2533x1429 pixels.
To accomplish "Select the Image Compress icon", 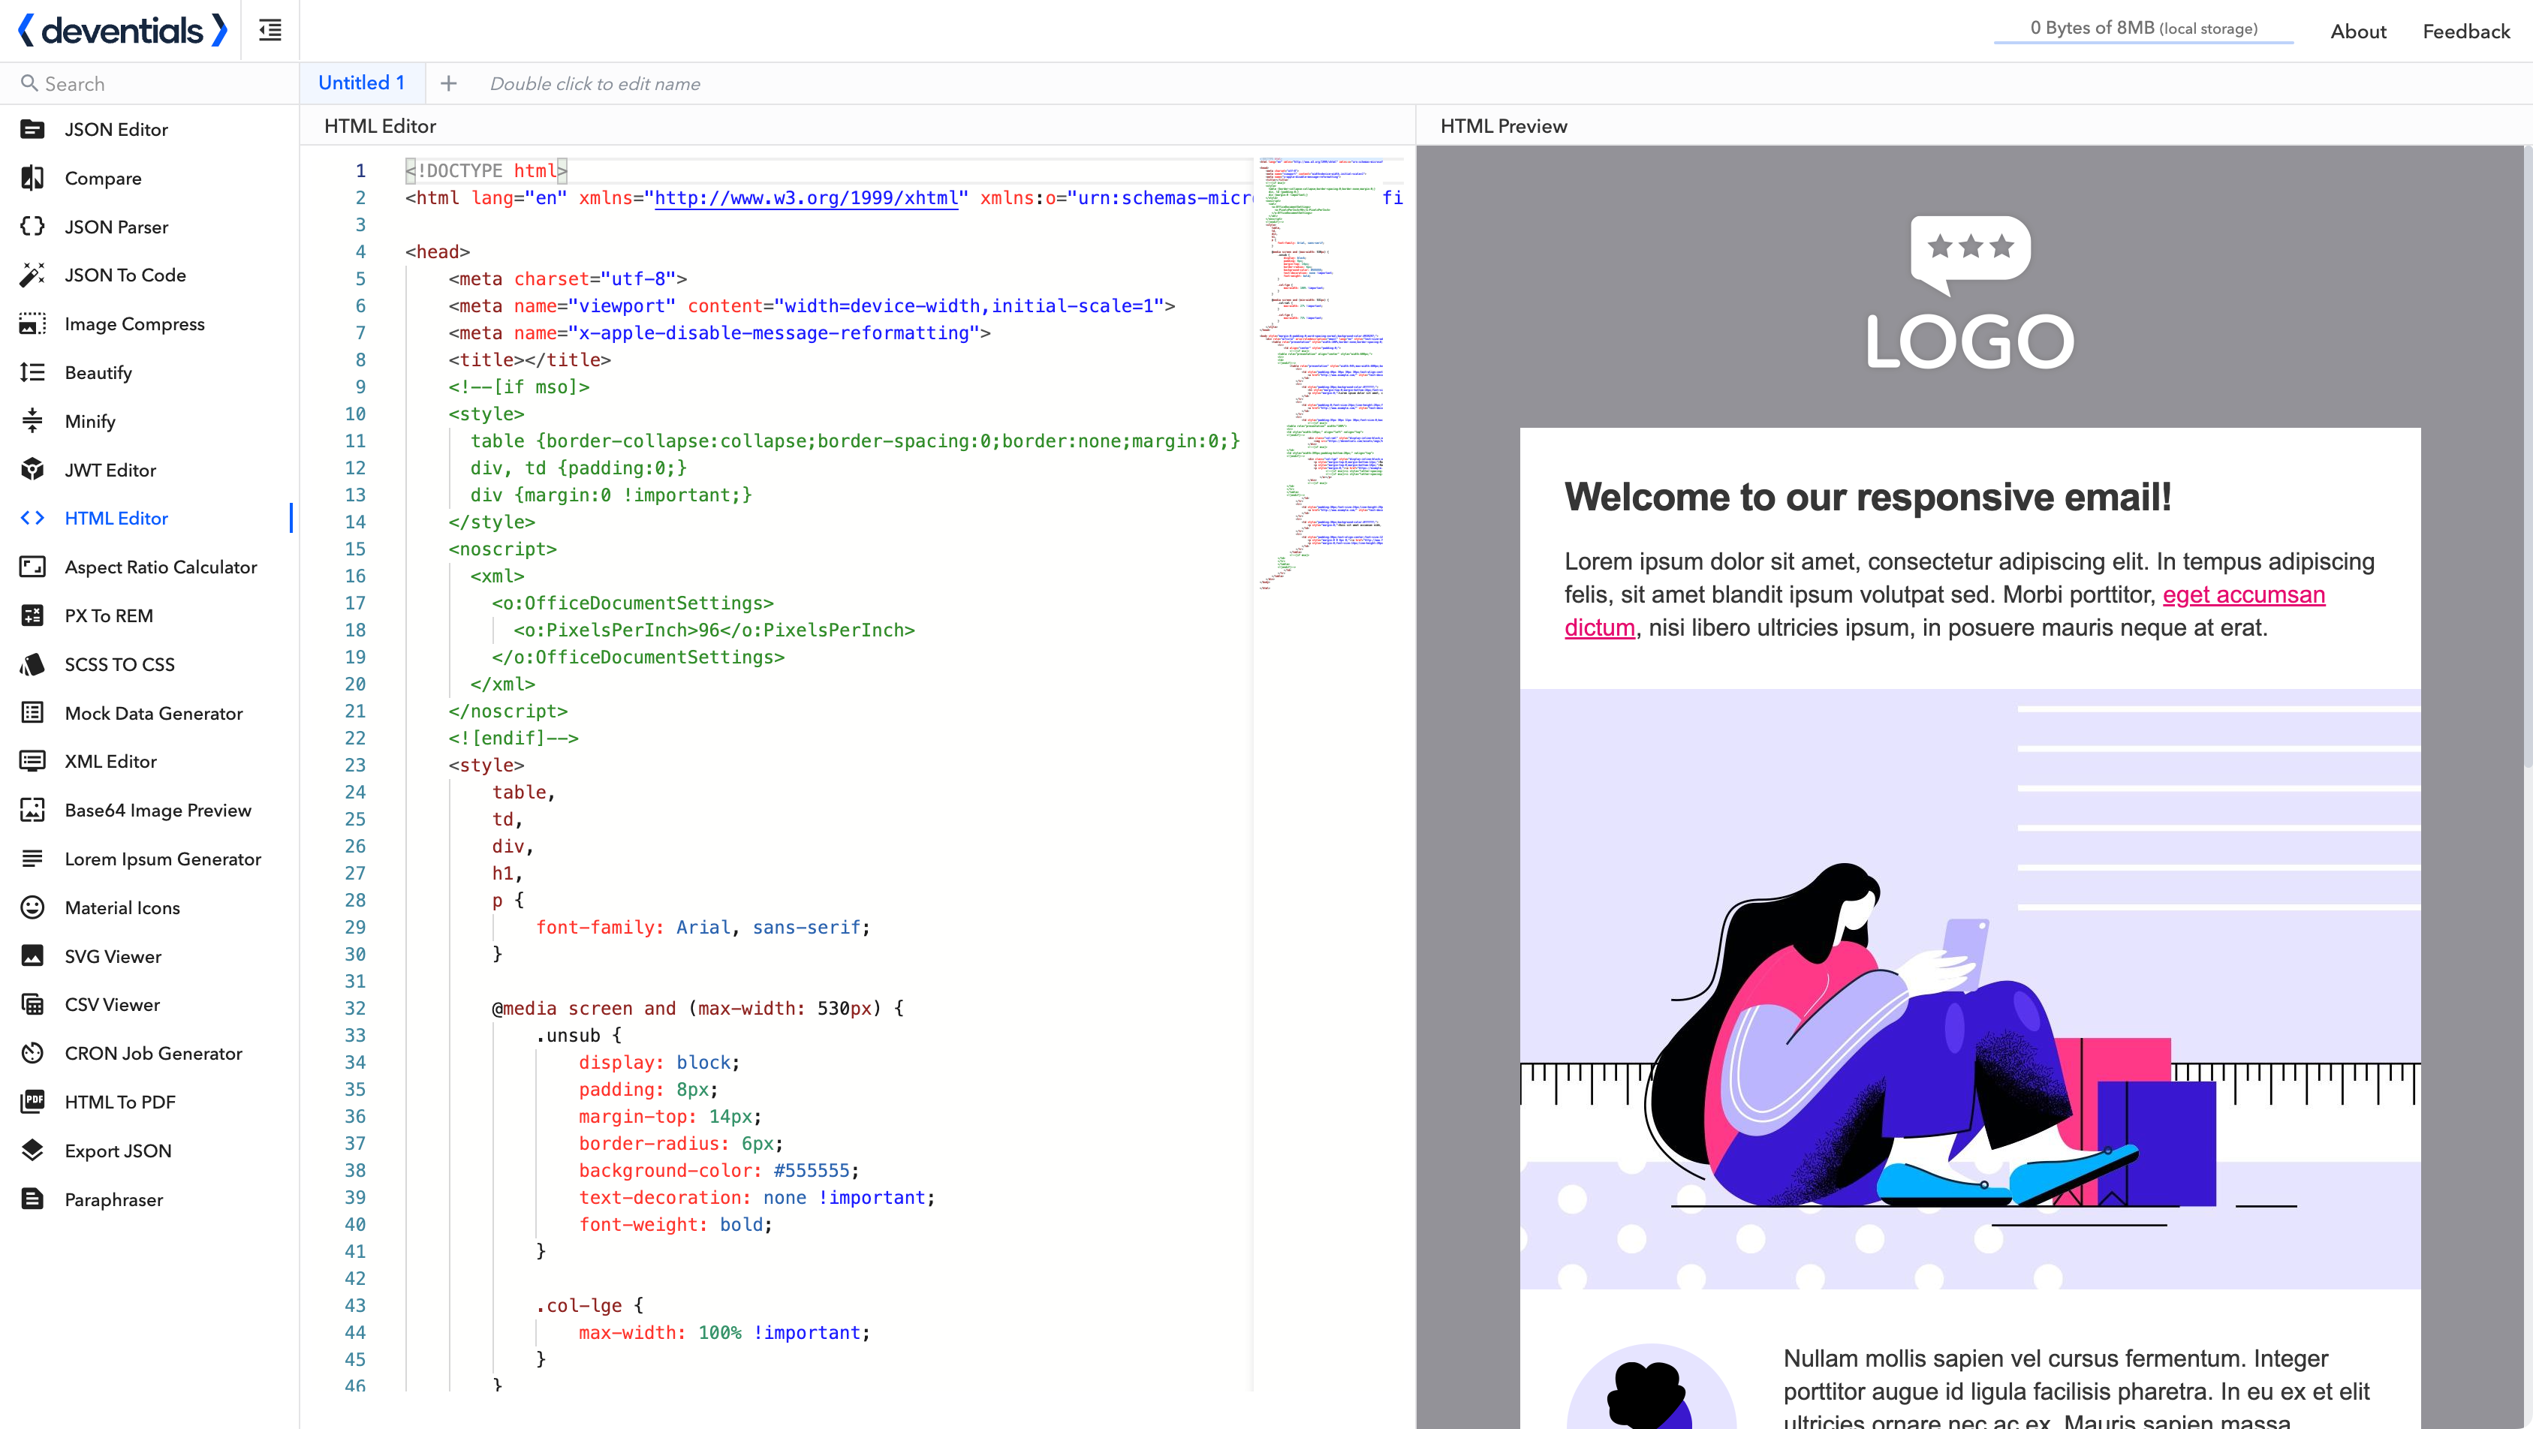I will [x=32, y=323].
